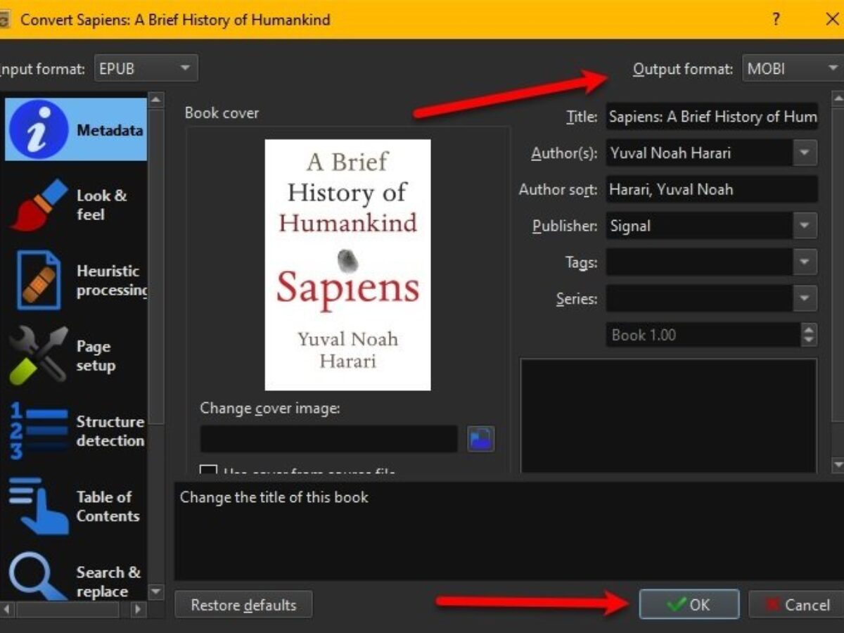844x633 pixels.
Task: Click the Title input field
Action: pos(712,117)
